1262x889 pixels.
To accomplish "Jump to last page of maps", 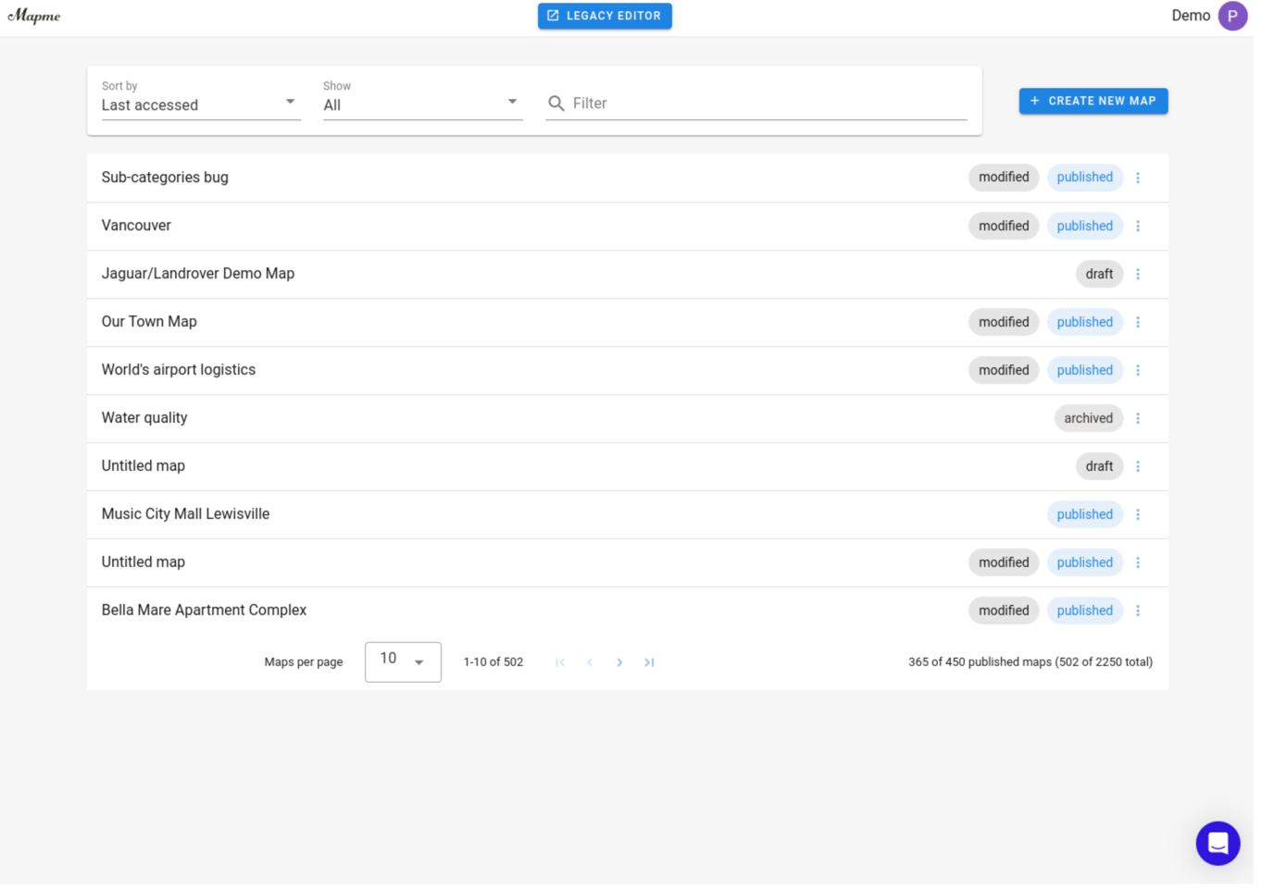I will click(649, 662).
